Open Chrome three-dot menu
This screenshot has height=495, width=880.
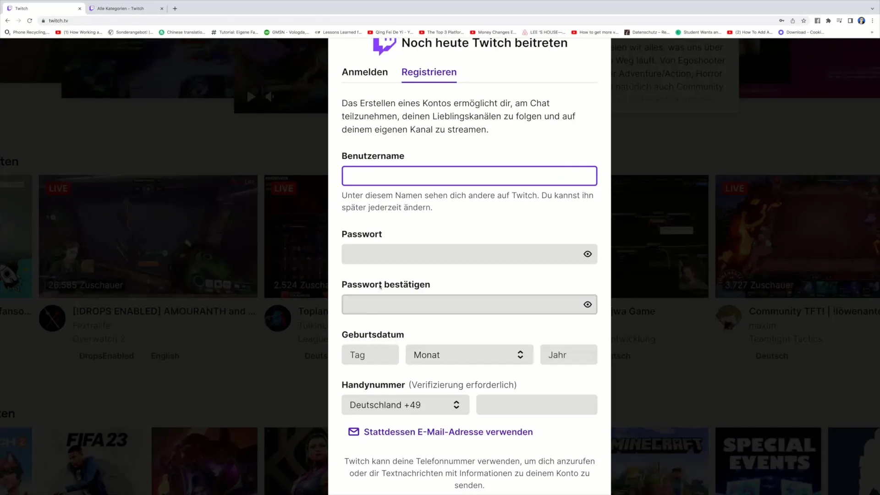tap(872, 21)
